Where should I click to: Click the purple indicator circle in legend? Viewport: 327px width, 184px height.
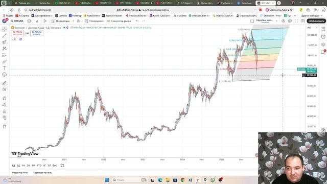click(20, 39)
